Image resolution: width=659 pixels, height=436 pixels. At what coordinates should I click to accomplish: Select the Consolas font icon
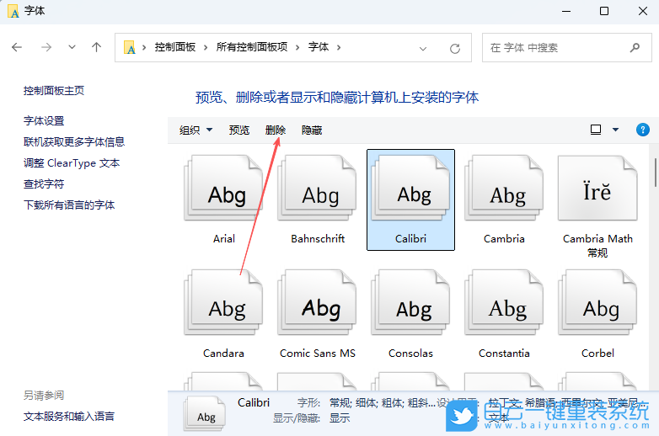tap(410, 302)
